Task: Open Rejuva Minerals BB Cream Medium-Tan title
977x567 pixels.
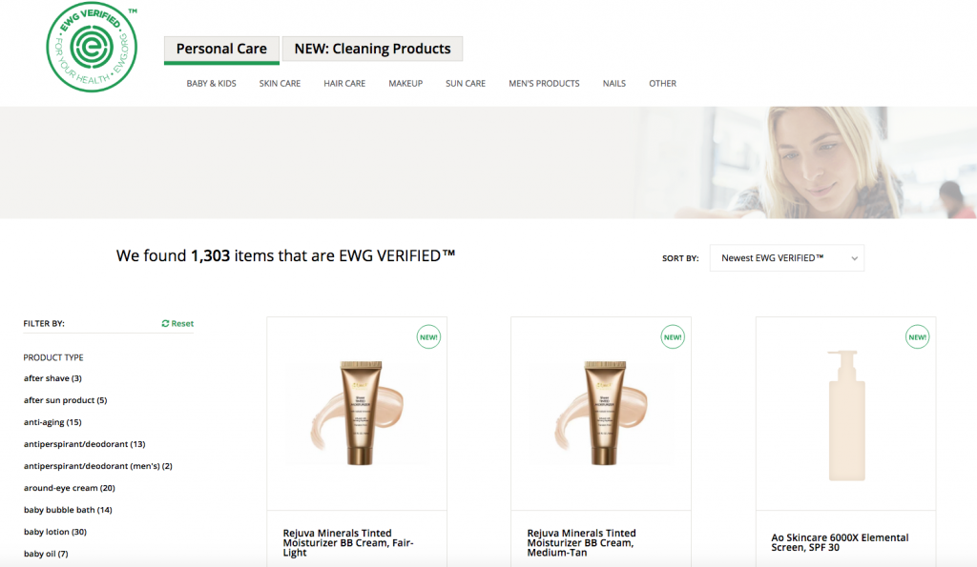Action: click(581, 543)
